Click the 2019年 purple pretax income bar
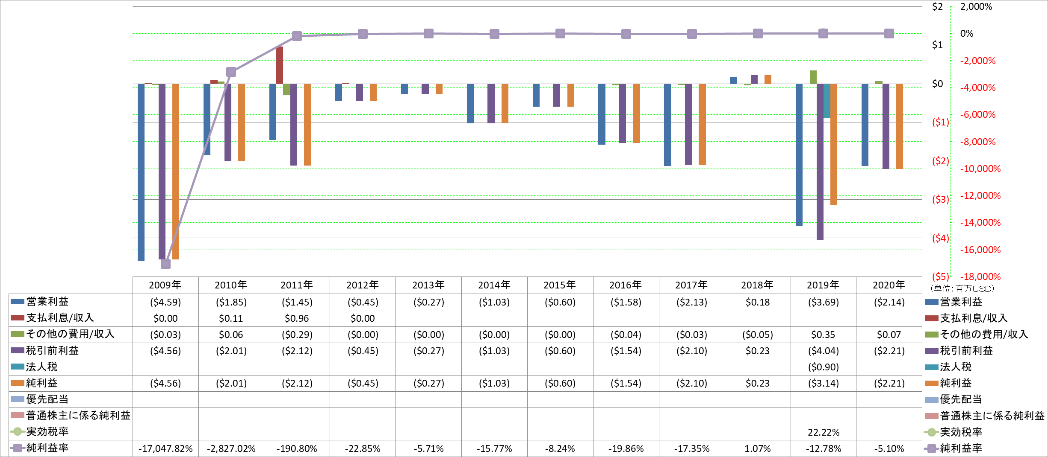 (820, 162)
